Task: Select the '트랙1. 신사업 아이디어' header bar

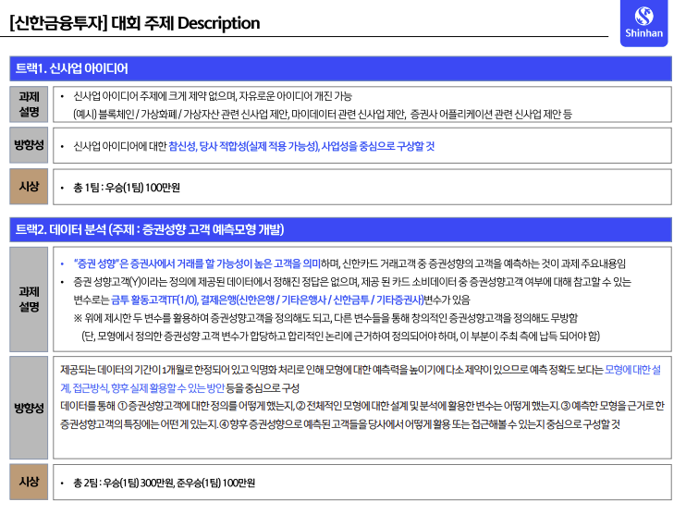Action: (x=340, y=68)
